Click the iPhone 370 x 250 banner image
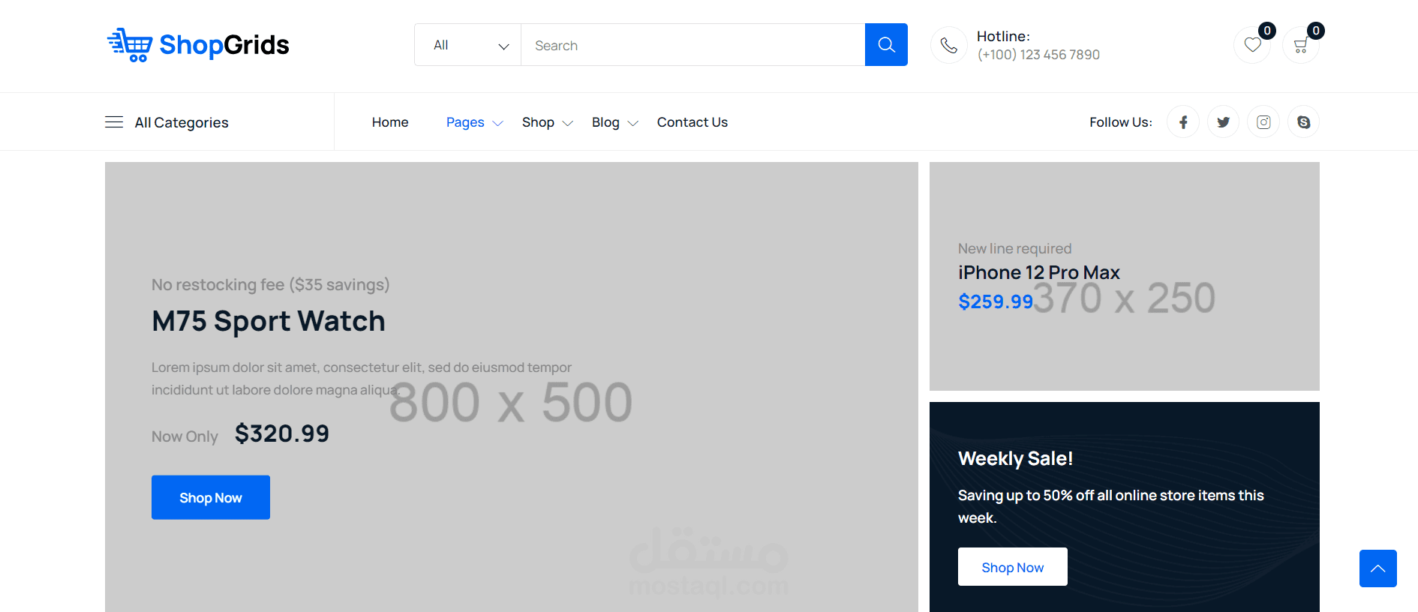 [x=1125, y=276]
